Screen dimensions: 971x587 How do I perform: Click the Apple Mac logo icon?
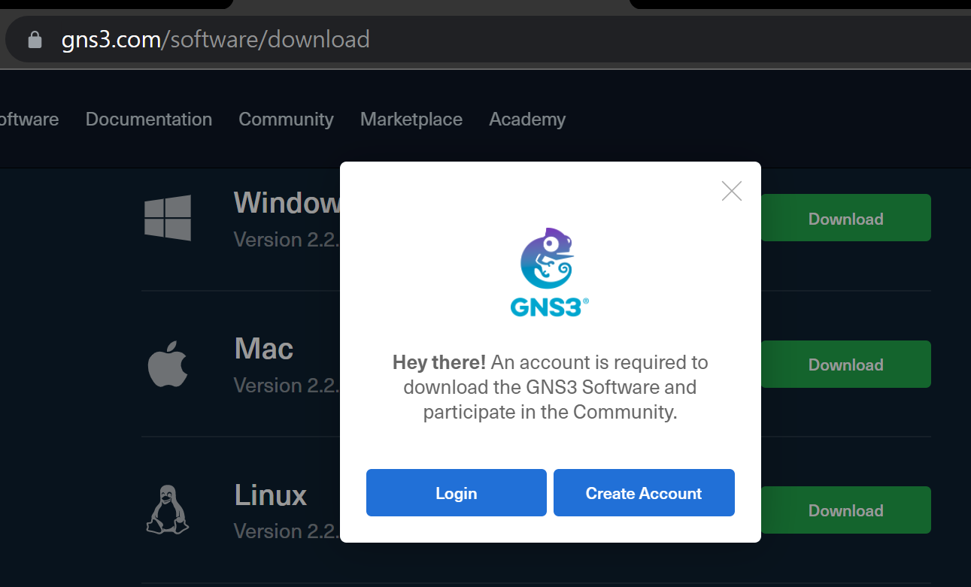168,364
